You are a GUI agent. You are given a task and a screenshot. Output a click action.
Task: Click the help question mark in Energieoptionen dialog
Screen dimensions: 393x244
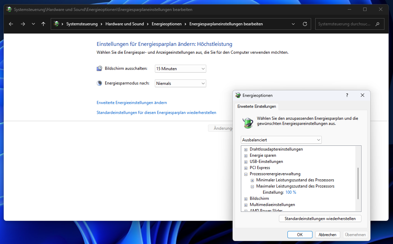coord(347,95)
